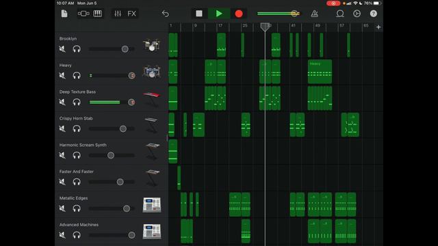438x246 pixels.
Task: Select the Brooklyn drum kit icon
Action: pyautogui.click(x=152, y=45)
